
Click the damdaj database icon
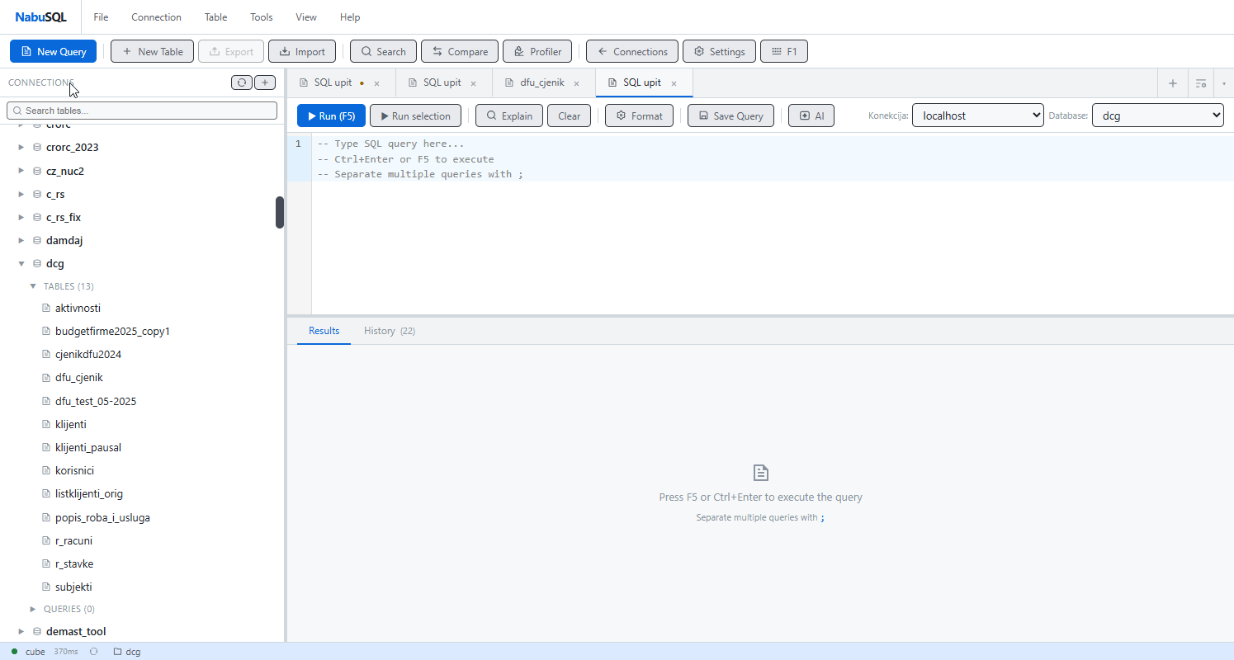pyautogui.click(x=37, y=241)
